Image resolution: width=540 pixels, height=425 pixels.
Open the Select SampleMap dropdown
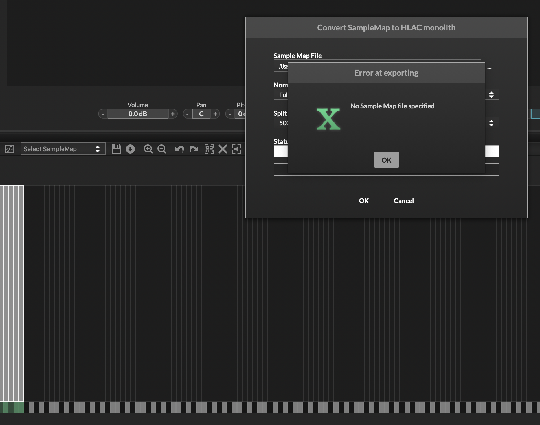point(63,149)
